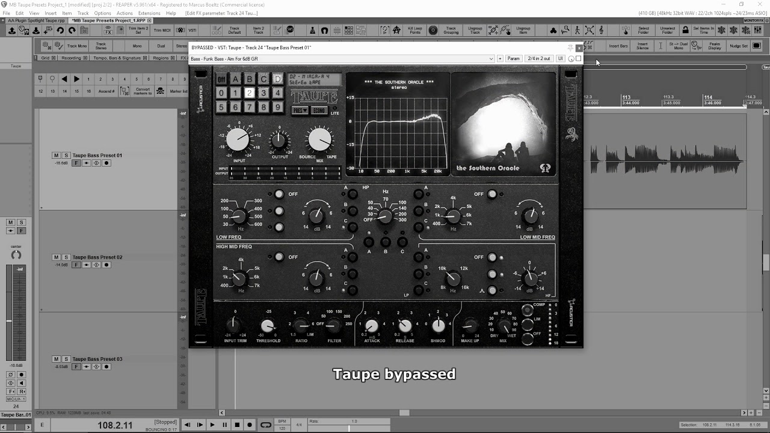Open the File menu
The image size is (770, 433).
(6, 13)
